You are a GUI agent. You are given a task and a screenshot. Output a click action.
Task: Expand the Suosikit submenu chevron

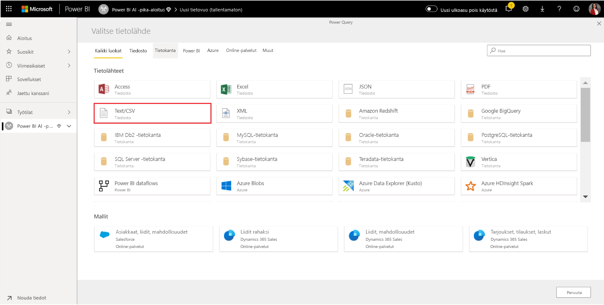pos(69,52)
